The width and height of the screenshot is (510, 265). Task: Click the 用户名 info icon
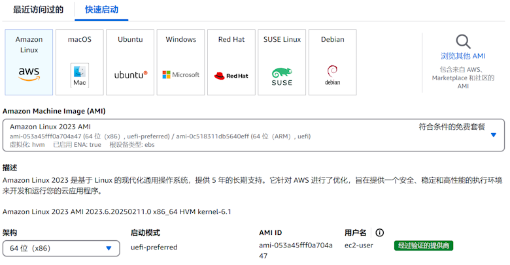380,233
